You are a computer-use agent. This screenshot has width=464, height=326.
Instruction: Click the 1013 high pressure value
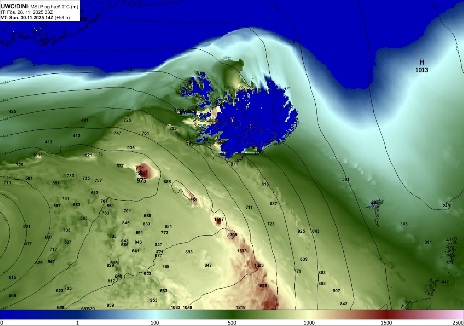coord(422,70)
